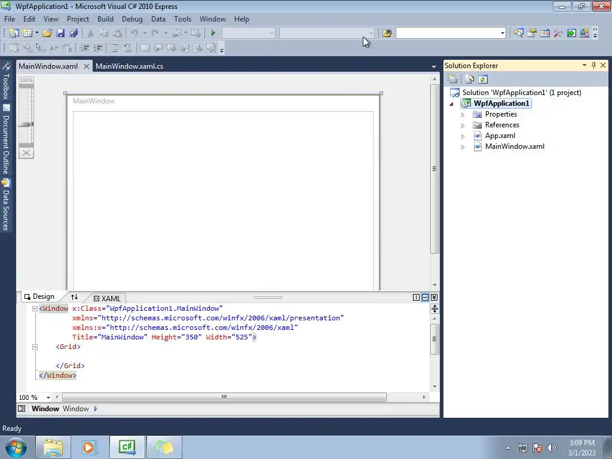This screenshot has height=459, width=612.
Task: Expand the MainWindow.xaml tree node
Action: click(463, 147)
